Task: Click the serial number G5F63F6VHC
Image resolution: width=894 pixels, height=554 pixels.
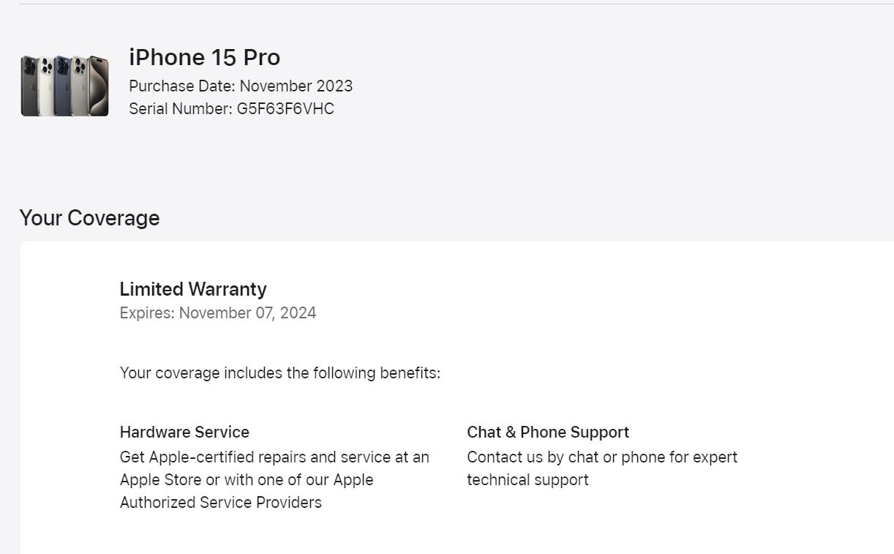Action: click(x=285, y=109)
